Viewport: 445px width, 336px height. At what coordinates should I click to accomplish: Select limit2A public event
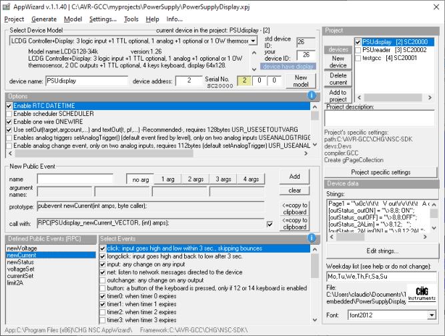point(15,283)
